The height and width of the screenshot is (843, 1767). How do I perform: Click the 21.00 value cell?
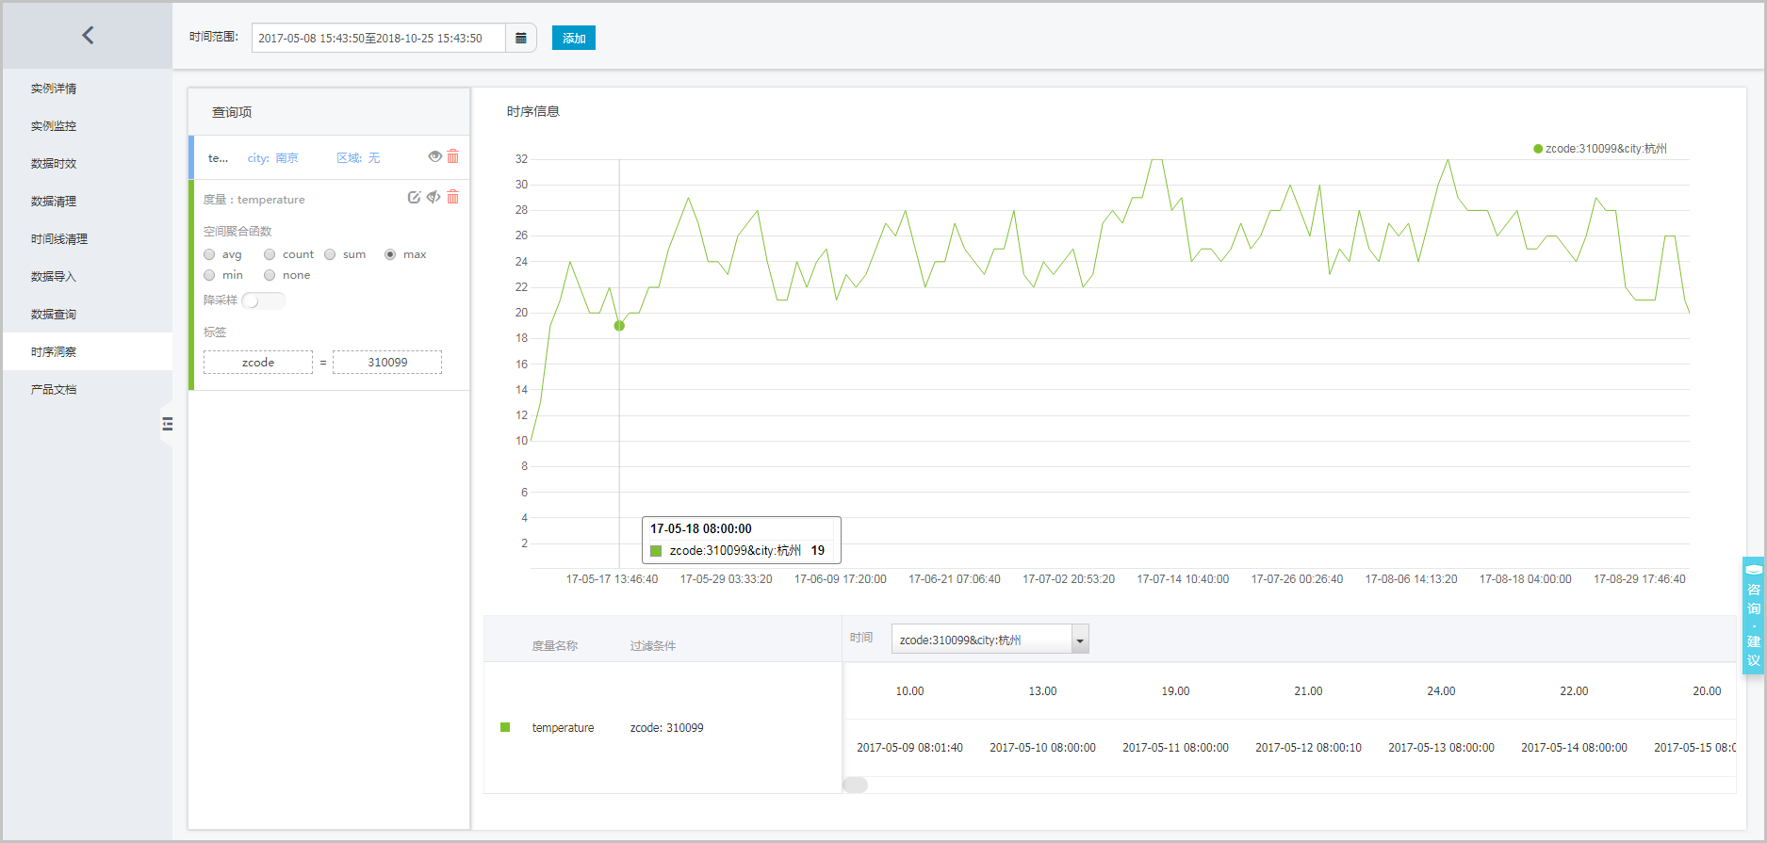[1308, 691]
